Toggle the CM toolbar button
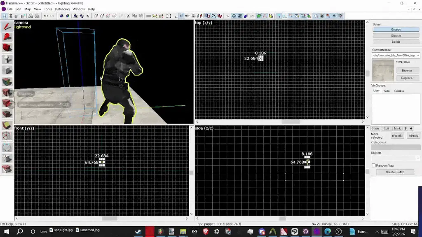This screenshot has height=237, width=422. 252,16
